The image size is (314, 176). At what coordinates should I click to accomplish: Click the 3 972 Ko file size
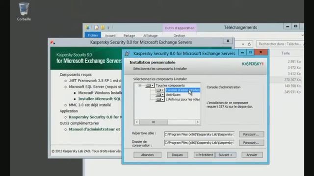point(294,67)
